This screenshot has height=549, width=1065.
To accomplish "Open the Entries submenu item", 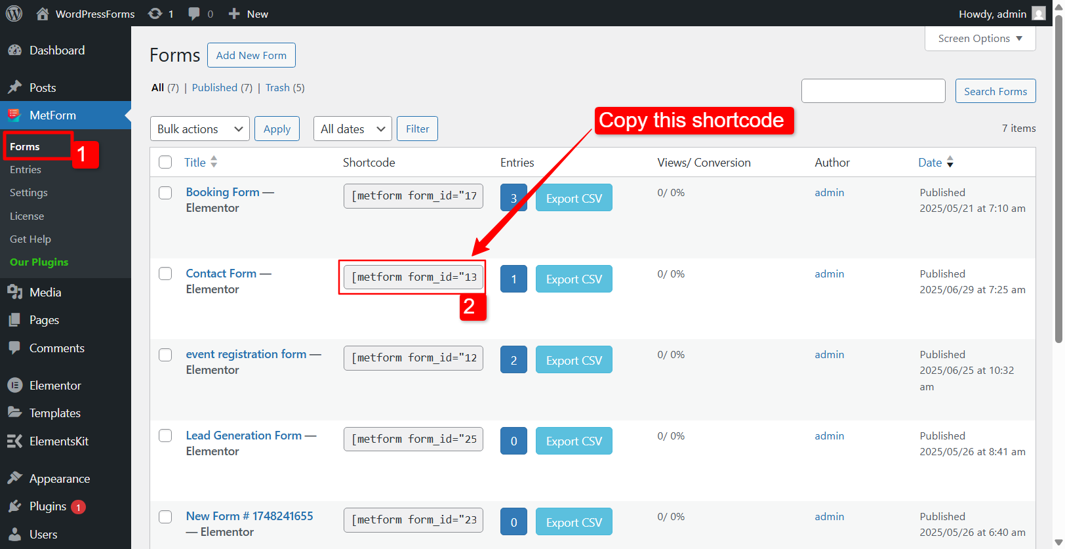I will click(x=26, y=169).
